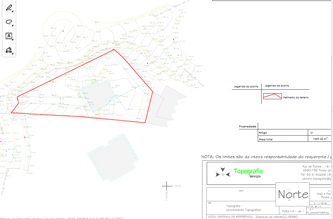Select the freehand draw loop tool

pos(8,22)
